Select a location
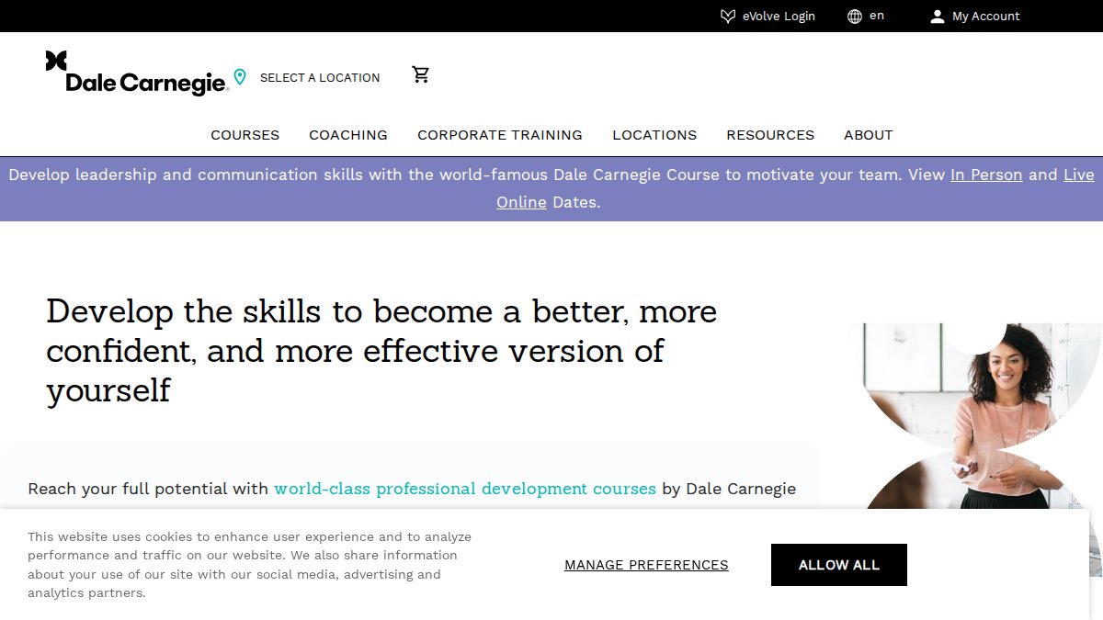 [320, 78]
